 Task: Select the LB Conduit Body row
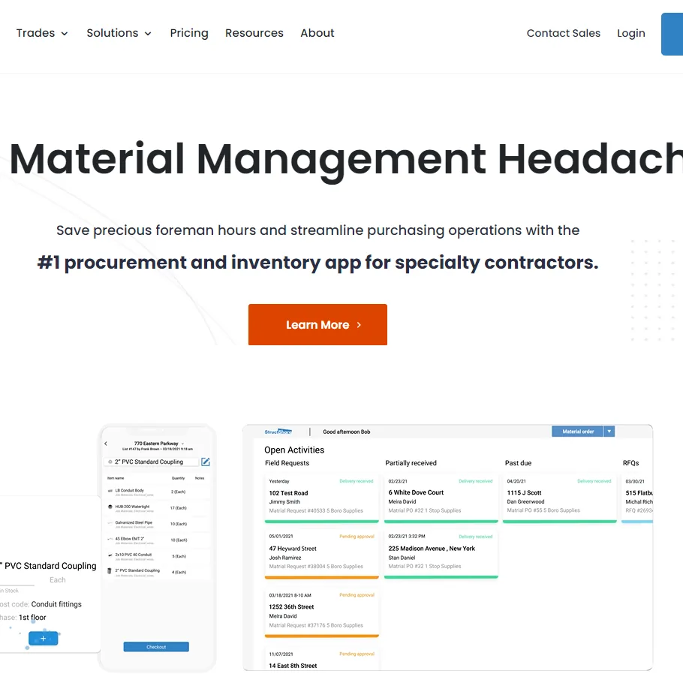point(156,492)
